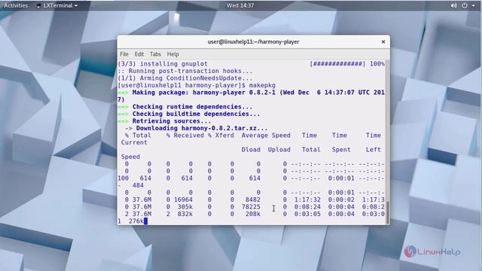The width and height of the screenshot is (482, 271).
Task: Click the '78225' download speed value
Action: [251, 207]
